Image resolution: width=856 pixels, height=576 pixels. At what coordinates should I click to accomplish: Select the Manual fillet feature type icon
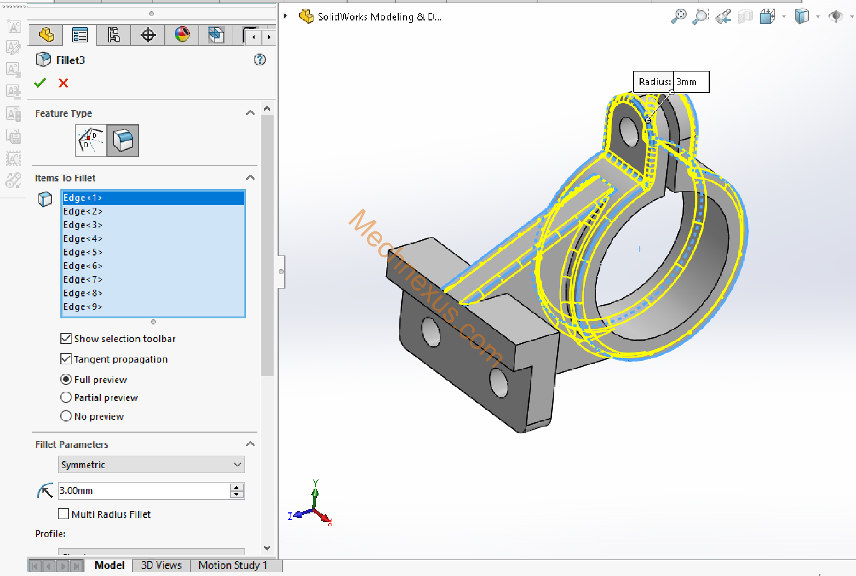point(123,140)
